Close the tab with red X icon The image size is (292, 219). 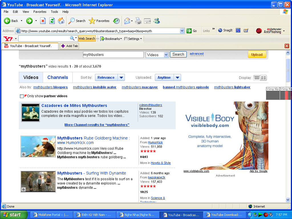pos(287,46)
